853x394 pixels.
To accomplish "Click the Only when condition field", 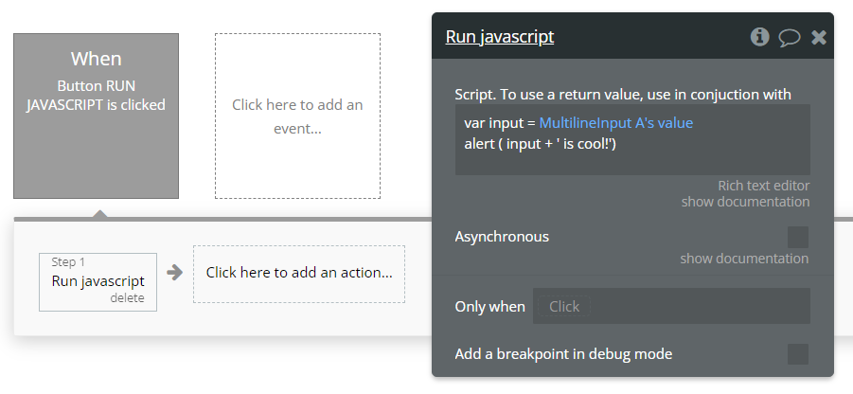I will point(671,306).
